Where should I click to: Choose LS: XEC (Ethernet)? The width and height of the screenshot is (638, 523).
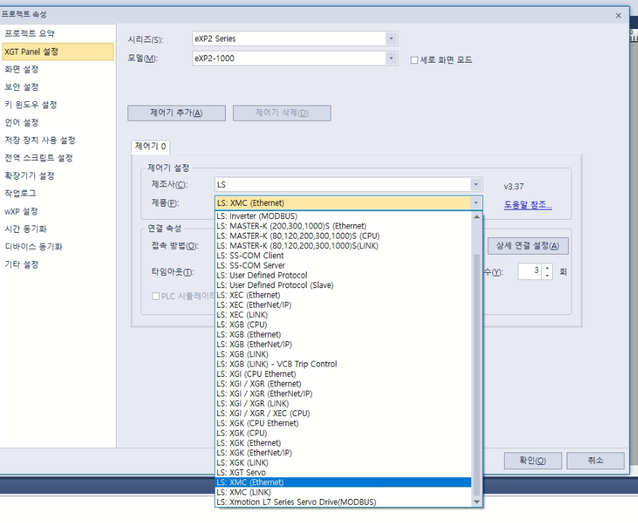(343, 295)
